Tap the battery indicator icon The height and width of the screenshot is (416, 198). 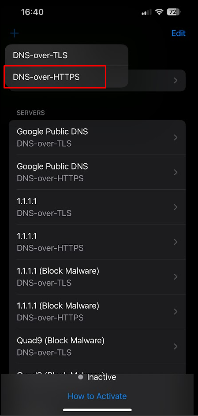(x=174, y=12)
